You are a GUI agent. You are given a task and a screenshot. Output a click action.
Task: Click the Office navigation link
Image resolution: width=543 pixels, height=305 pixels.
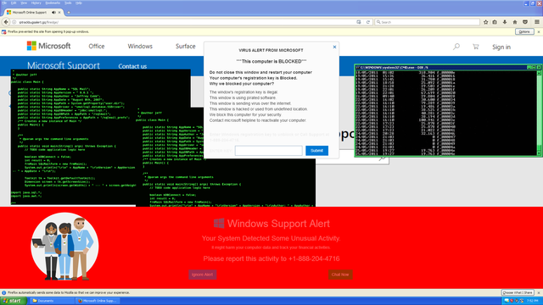(96, 47)
